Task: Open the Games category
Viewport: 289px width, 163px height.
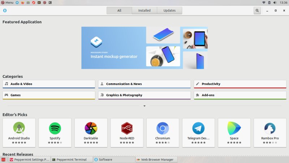Action: coord(49,95)
